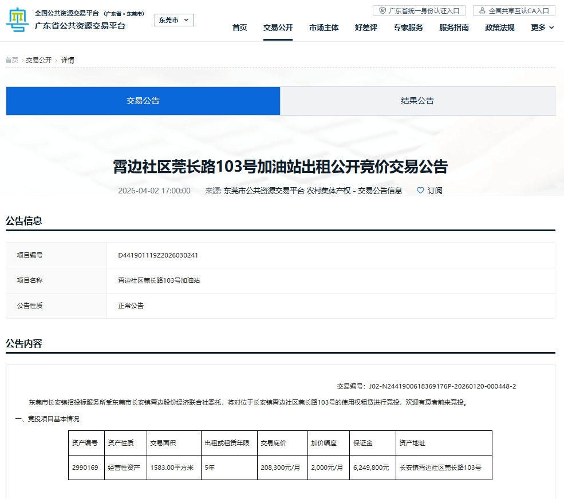Switch to the 结果公告 tab

417,101
